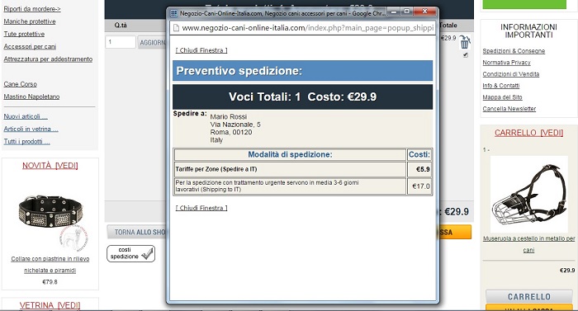Click the trash bin delete icon
This screenshot has width=578, height=311.
465,42
